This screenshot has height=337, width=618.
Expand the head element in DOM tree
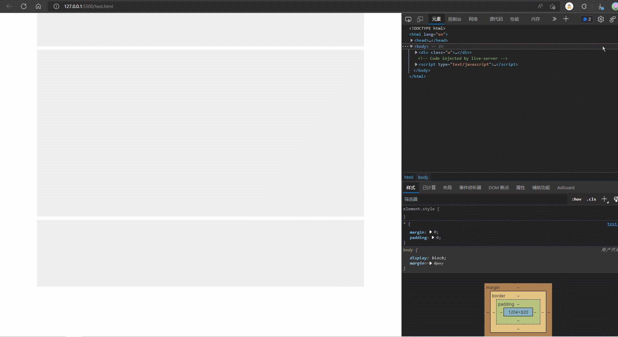coord(411,40)
